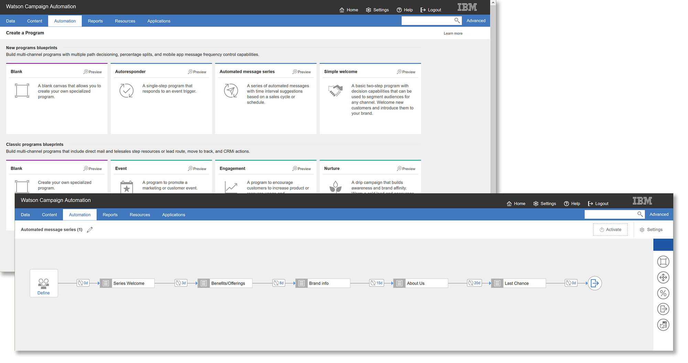Click Advanced search in the front window
This screenshot has height=363, width=688.
coord(659,214)
